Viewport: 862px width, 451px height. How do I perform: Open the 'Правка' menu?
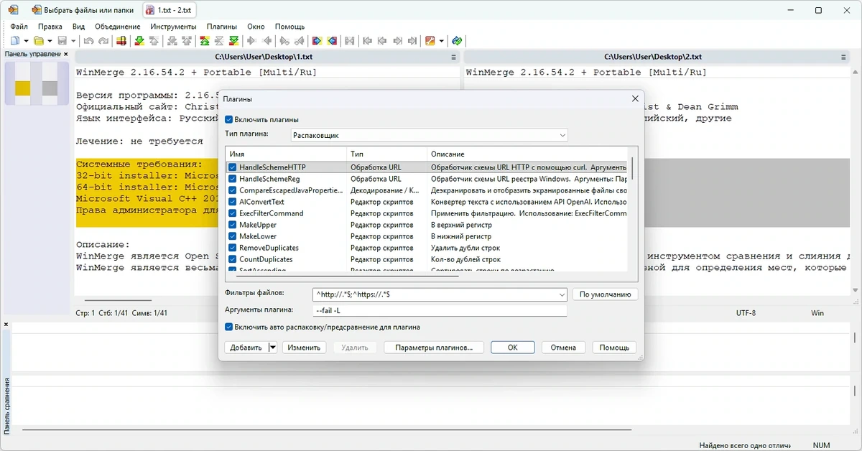tap(50, 27)
